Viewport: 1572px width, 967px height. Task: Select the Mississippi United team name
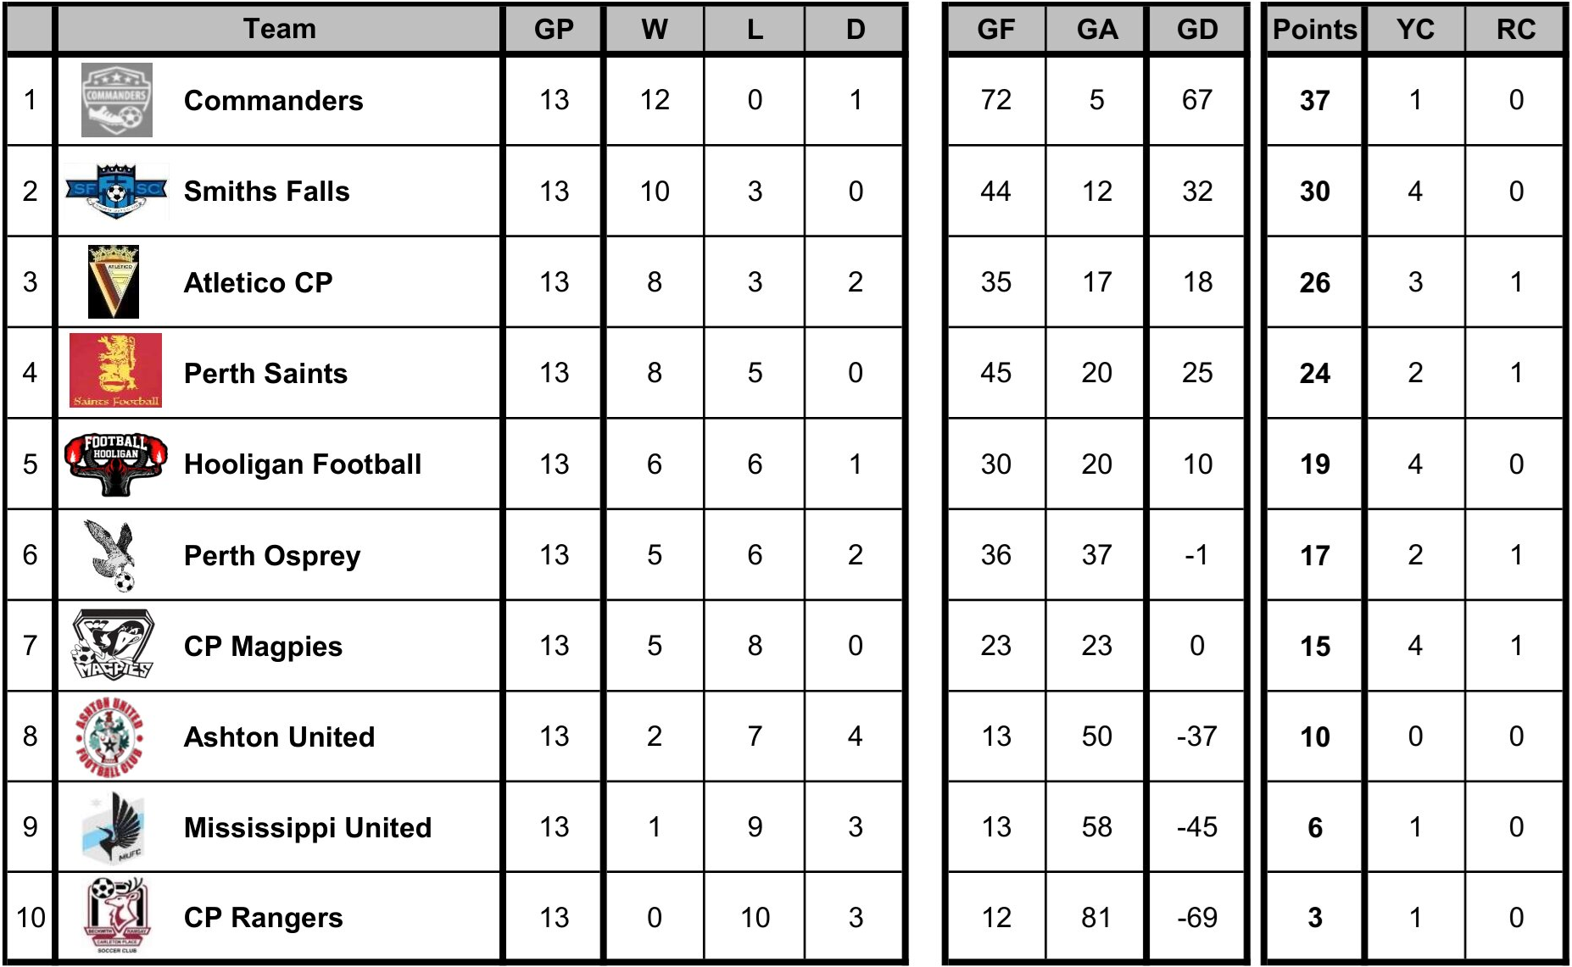pos(307,828)
